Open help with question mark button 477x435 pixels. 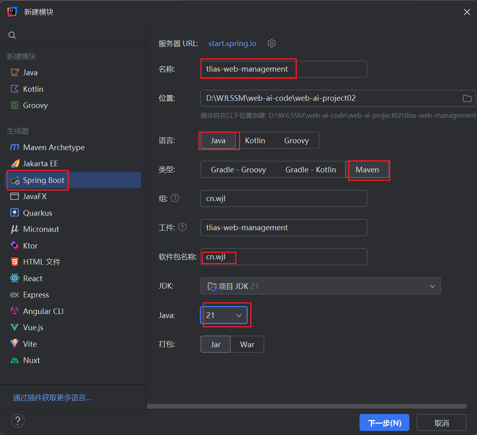18,421
